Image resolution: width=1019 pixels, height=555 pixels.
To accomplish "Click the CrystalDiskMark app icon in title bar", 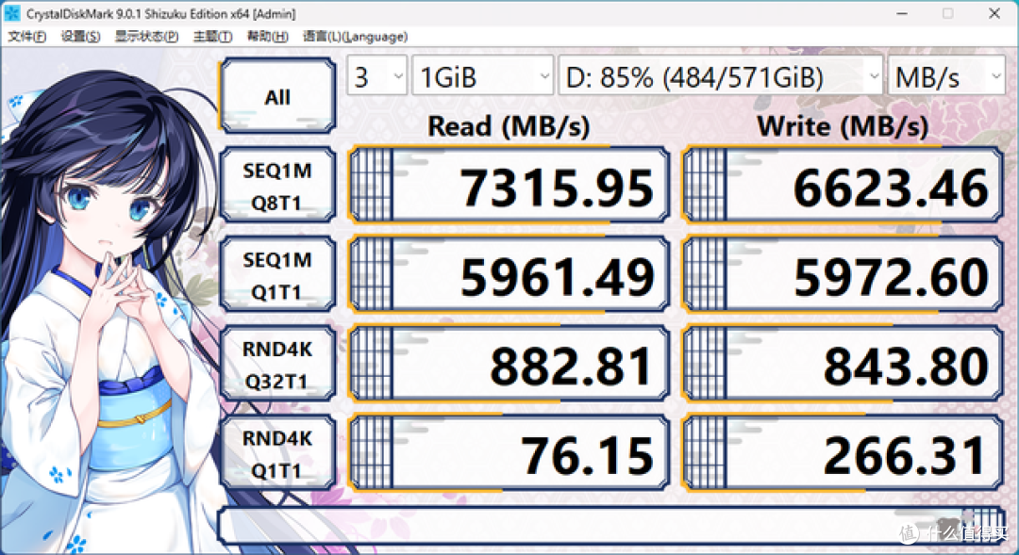I will (11, 13).
